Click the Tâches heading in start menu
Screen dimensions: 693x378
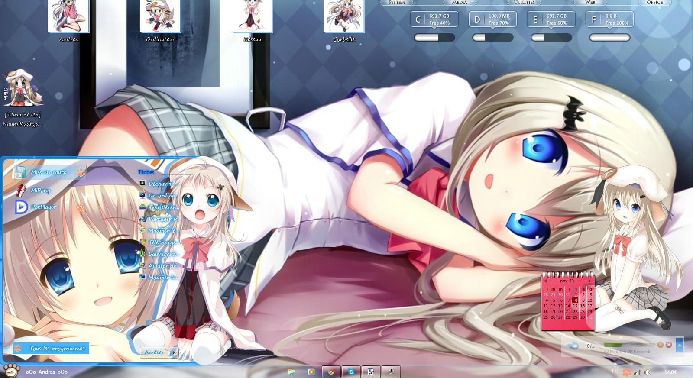[x=146, y=172]
